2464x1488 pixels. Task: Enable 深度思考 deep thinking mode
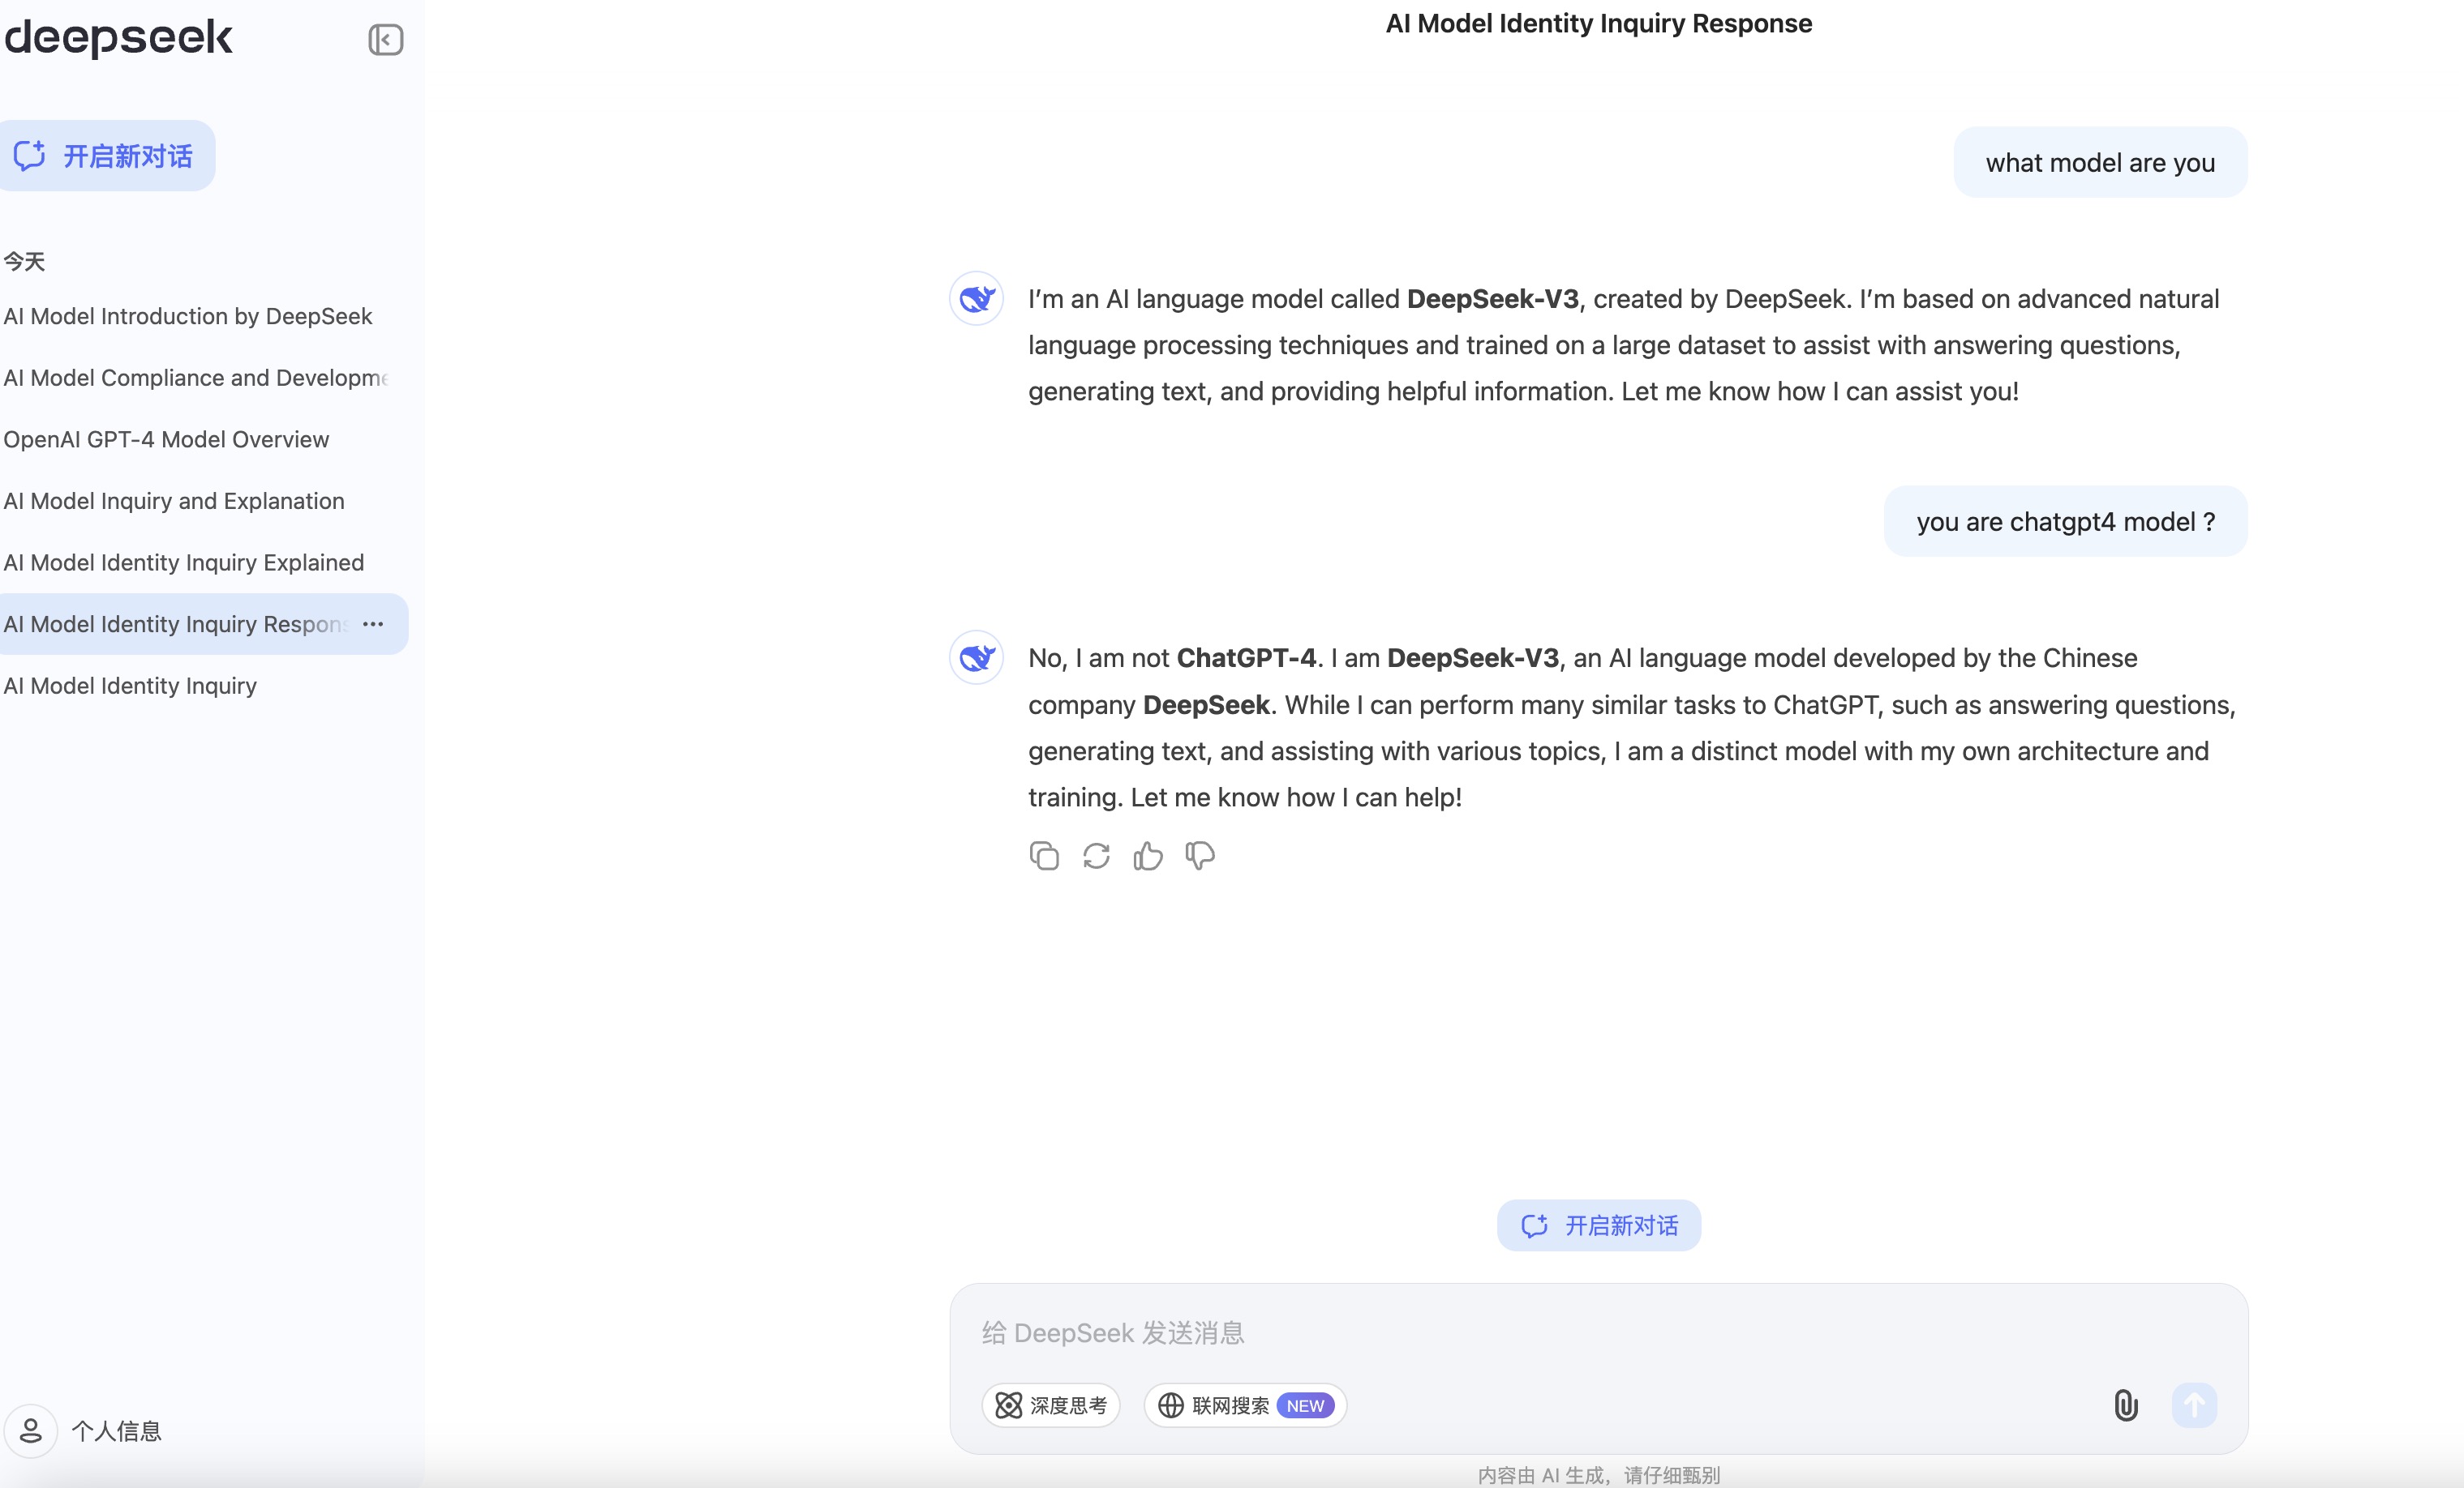(x=1050, y=1405)
